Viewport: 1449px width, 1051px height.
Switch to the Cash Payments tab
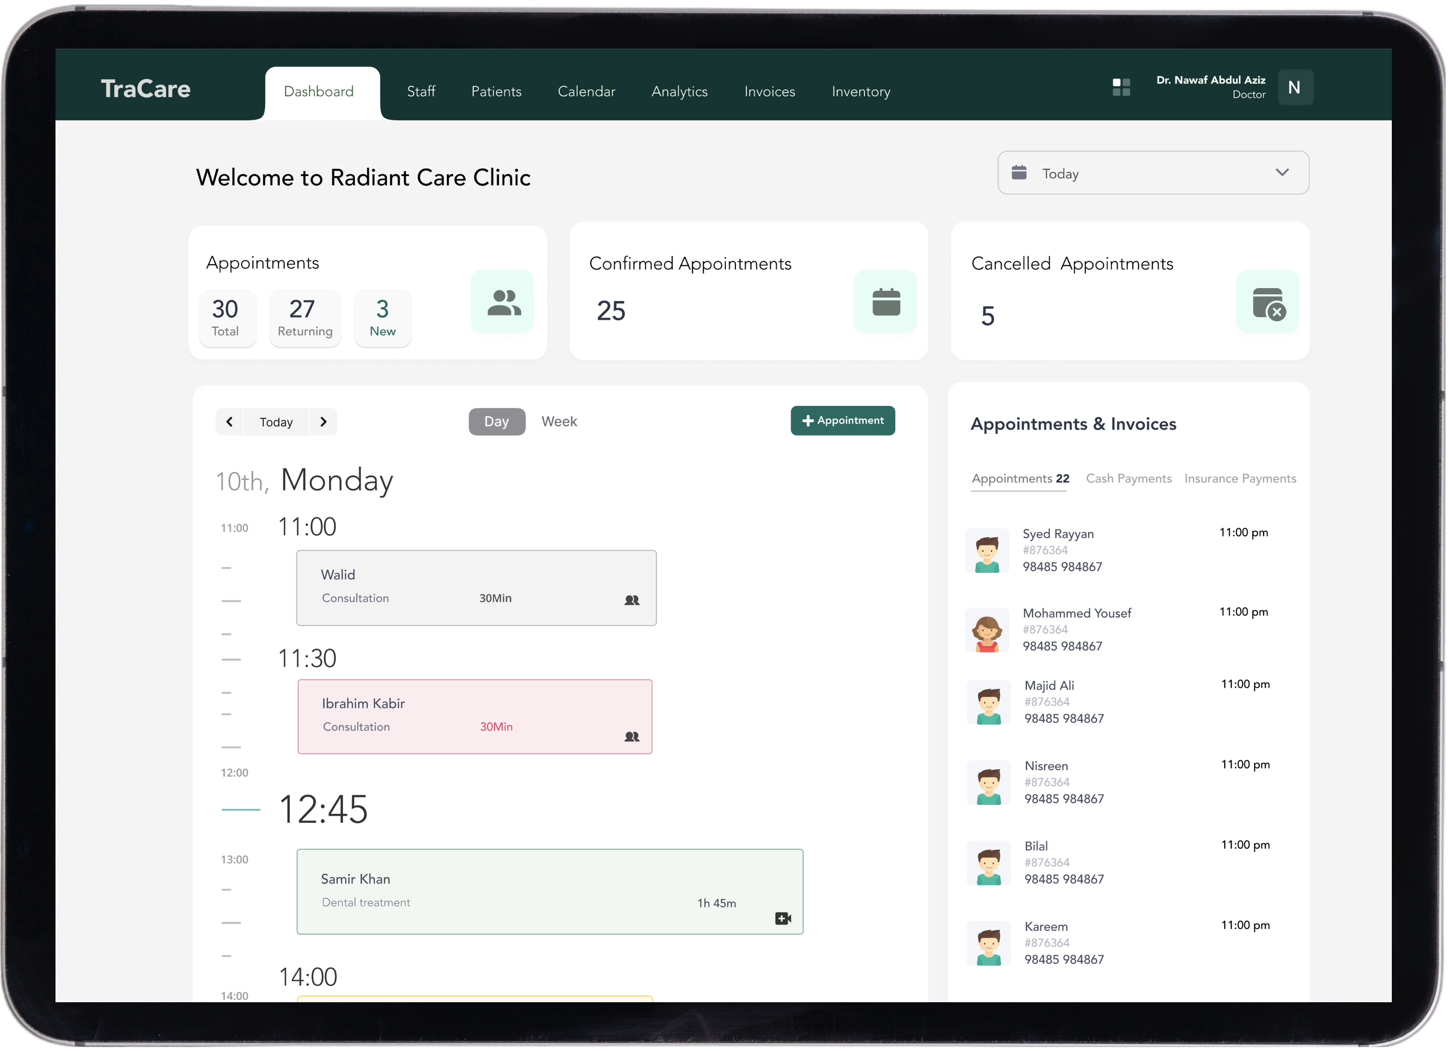point(1130,479)
